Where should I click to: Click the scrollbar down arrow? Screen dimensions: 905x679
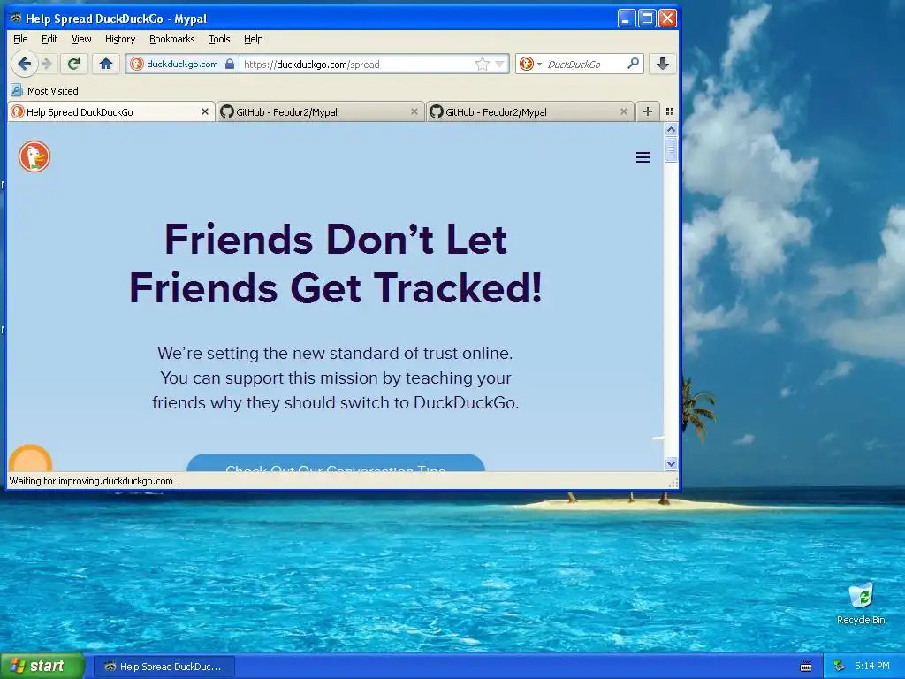tap(671, 463)
